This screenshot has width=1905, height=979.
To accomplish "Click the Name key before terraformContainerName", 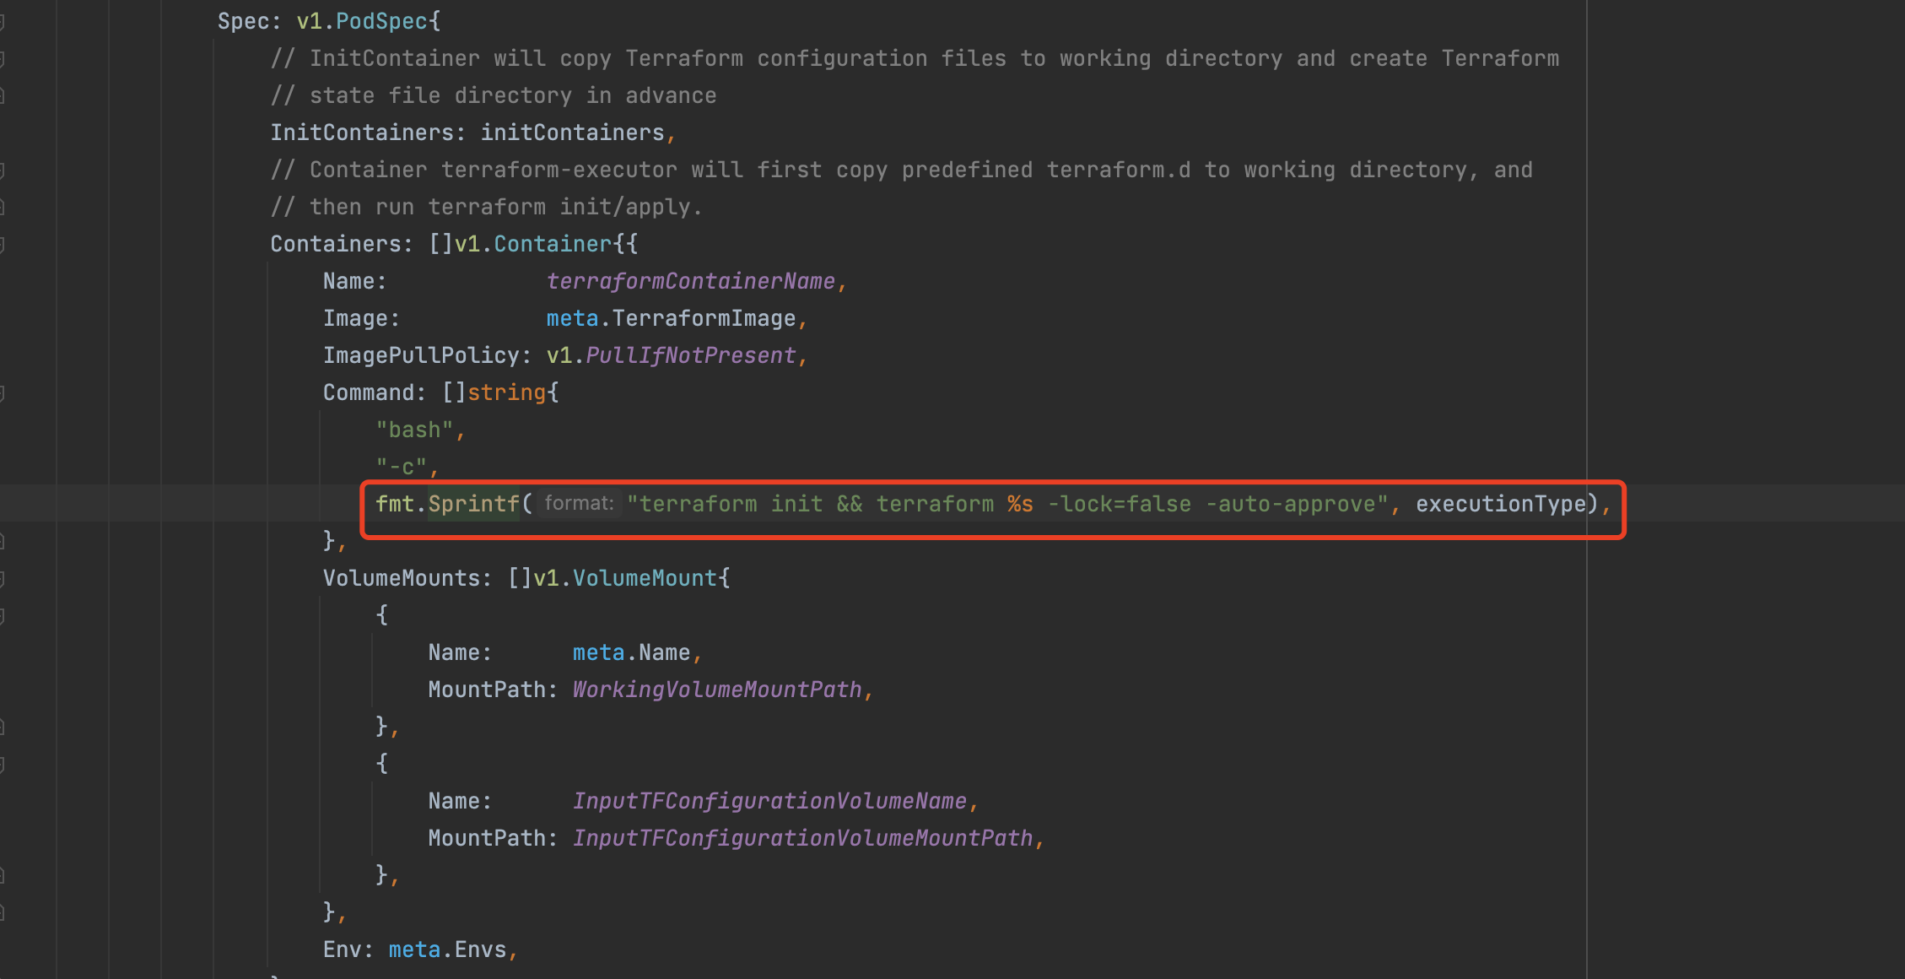I will (x=348, y=281).
